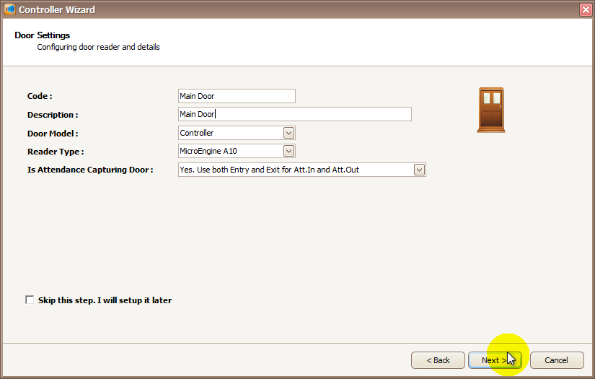Expand the Is Attendance Capturing Door dropdown

point(419,170)
